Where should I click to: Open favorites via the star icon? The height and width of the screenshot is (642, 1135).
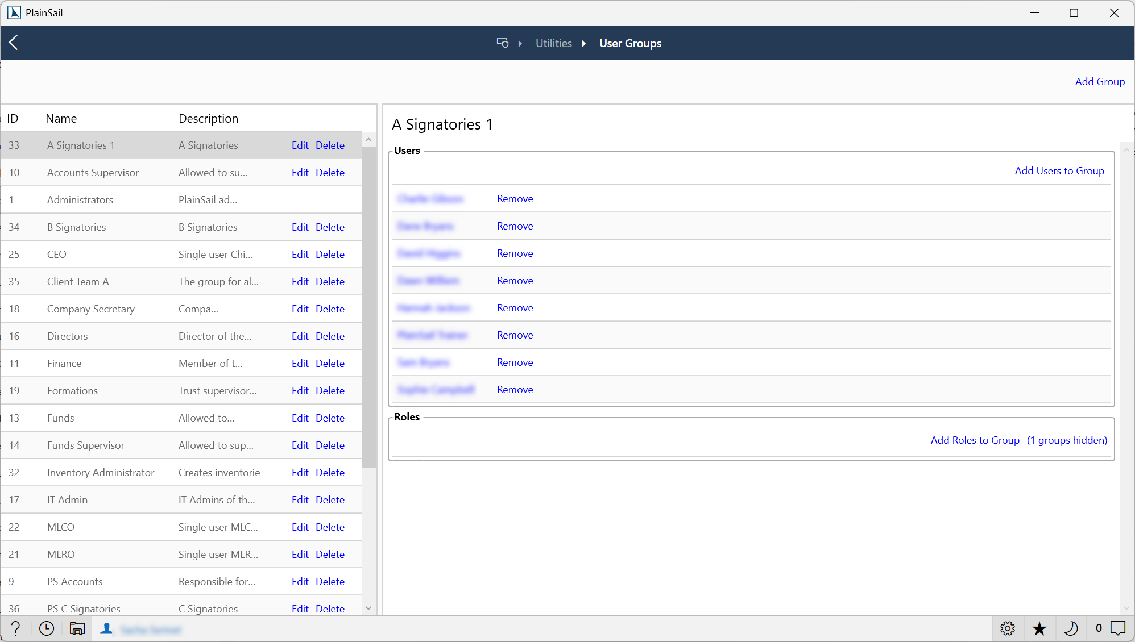pyautogui.click(x=1039, y=628)
